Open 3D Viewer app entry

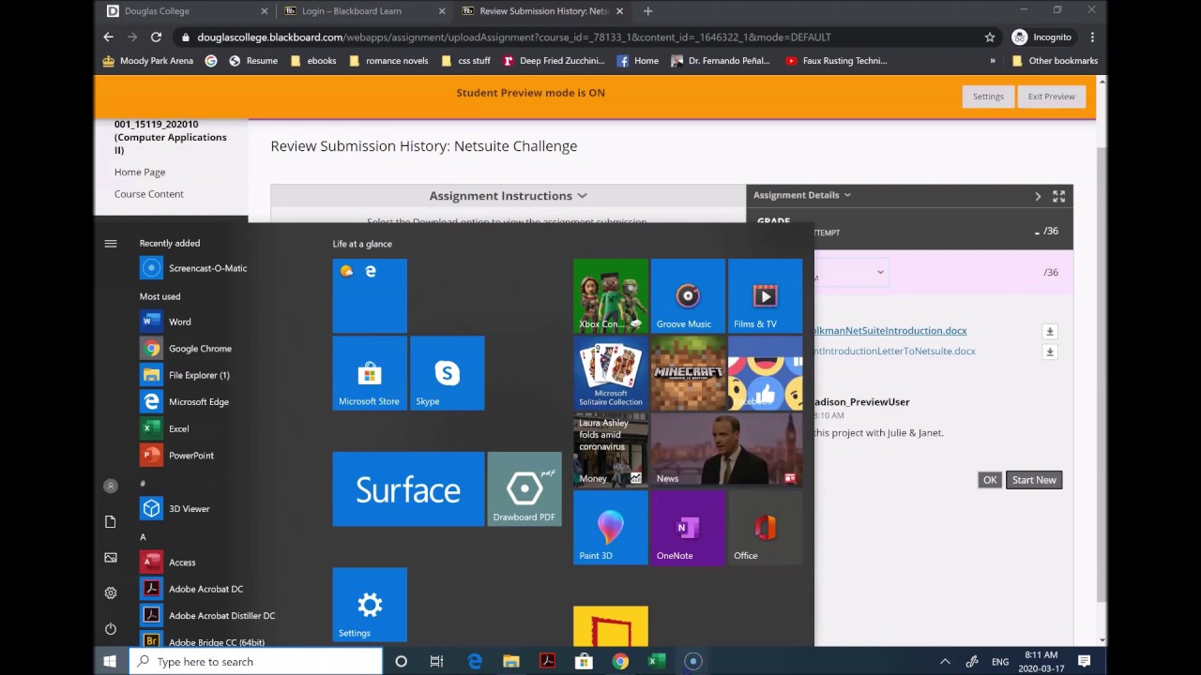[175, 509]
